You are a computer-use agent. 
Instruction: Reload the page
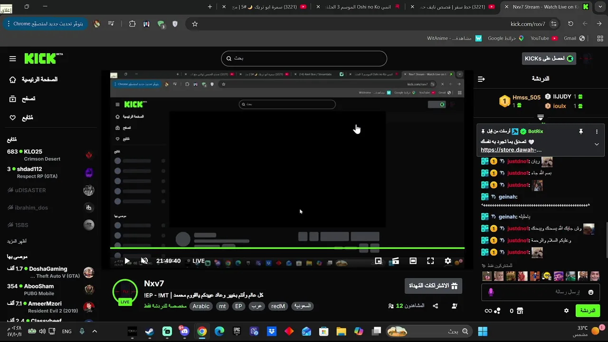point(570,24)
